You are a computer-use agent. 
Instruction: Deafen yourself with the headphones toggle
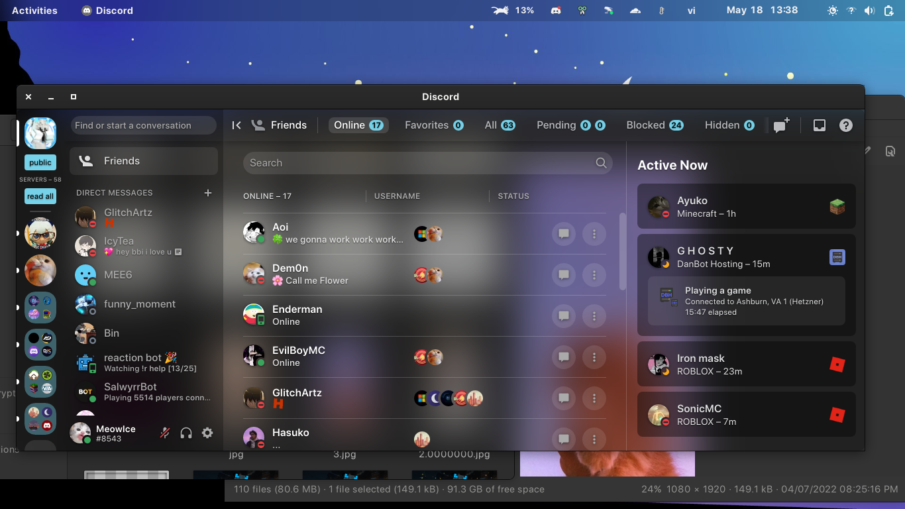pos(186,433)
